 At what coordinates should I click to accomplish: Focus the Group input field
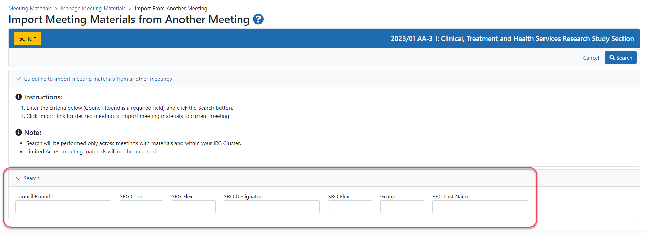(x=402, y=207)
